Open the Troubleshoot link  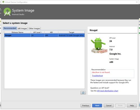[x=97, y=75]
